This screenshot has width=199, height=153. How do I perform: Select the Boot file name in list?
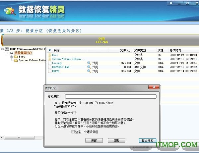(55, 55)
